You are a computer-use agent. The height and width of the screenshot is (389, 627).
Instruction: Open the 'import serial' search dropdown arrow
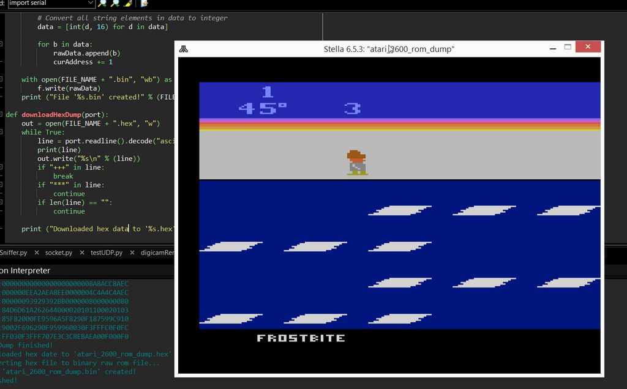point(91,3)
